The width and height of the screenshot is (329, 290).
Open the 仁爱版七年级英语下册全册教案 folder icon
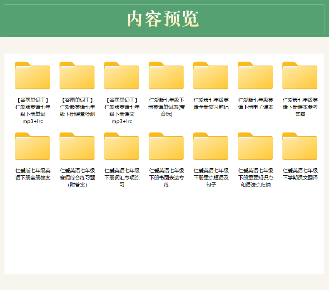(x=32, y=146)
